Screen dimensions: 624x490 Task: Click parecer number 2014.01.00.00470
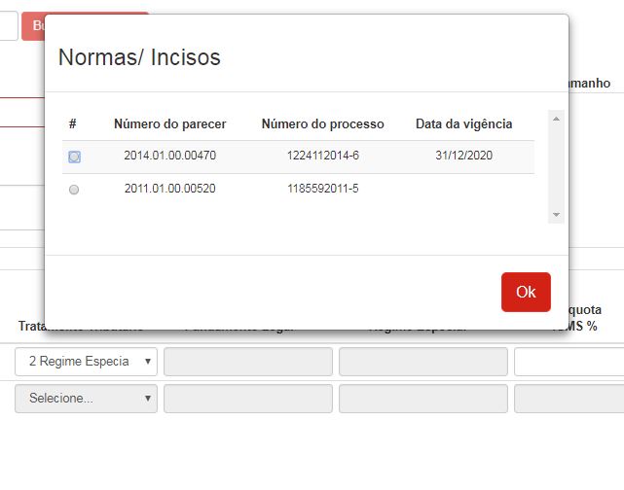coord(170,156)
